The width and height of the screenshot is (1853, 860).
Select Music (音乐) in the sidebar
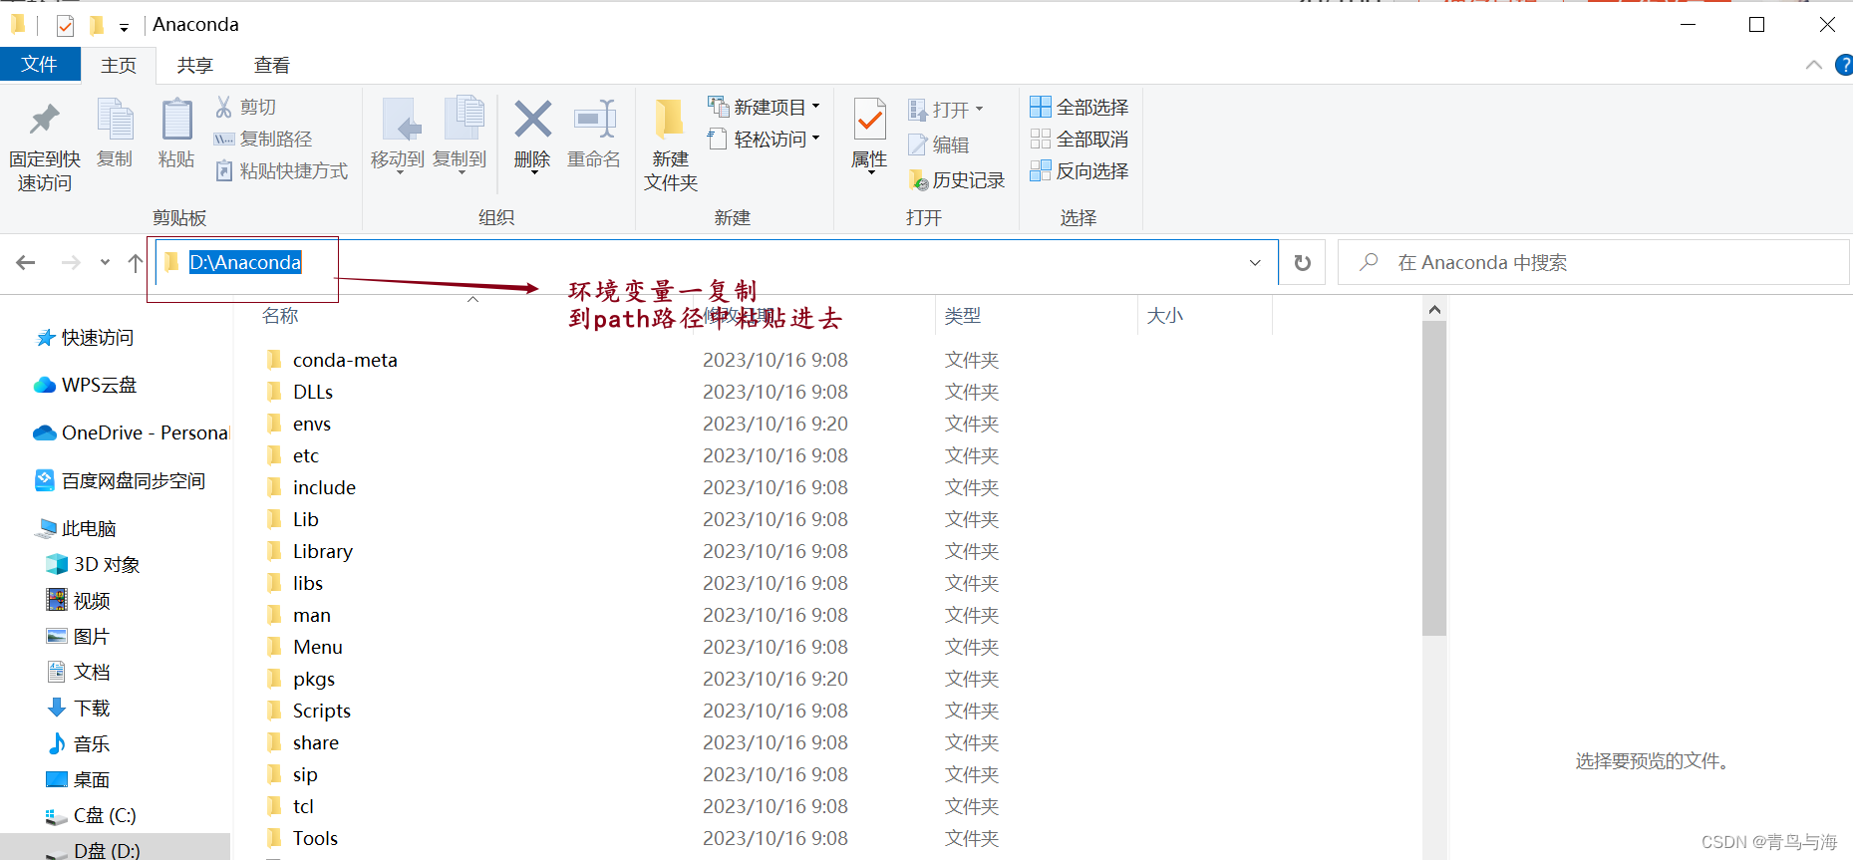[80, 743]
